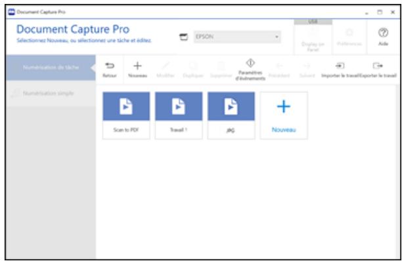Screen dimensions: 402x261
Task: Select the Numérisation de tâche tab
Action: [x=51, y=68]
